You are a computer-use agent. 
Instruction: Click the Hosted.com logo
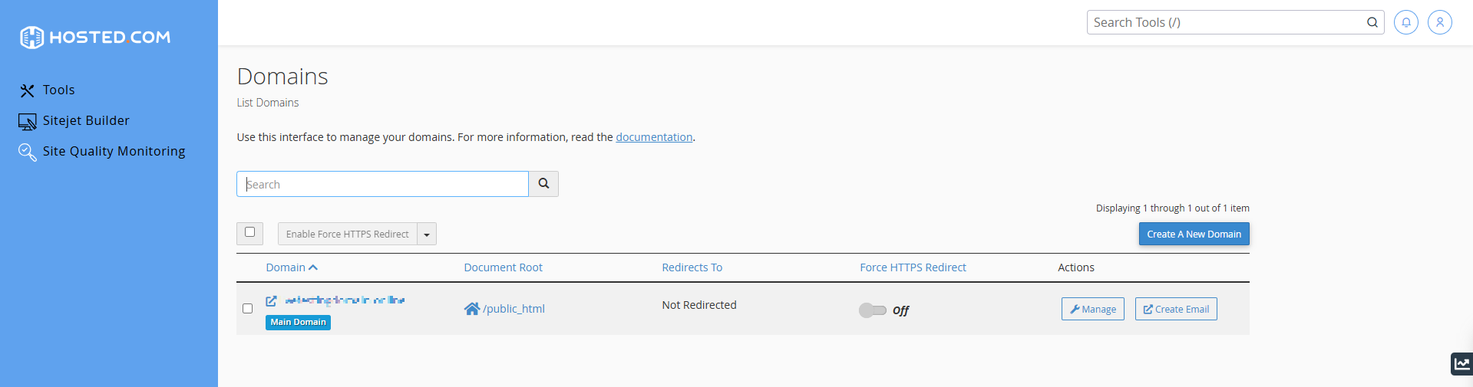click(x=95, y=37)
